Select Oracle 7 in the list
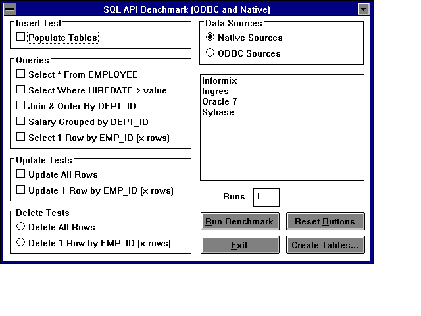 click(220, 102)
